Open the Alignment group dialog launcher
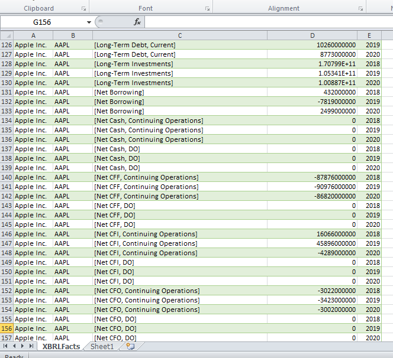The height and width of the screenshot is (358, 393). tap(360, 9)
